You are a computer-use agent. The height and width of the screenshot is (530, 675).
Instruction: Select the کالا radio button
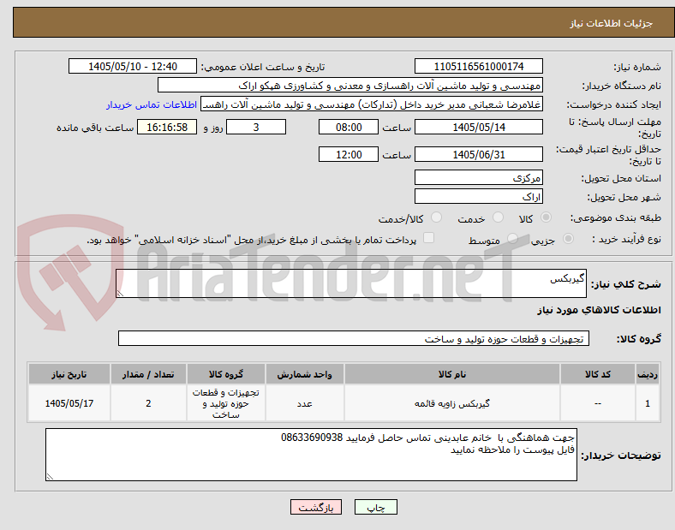[546, 217]
